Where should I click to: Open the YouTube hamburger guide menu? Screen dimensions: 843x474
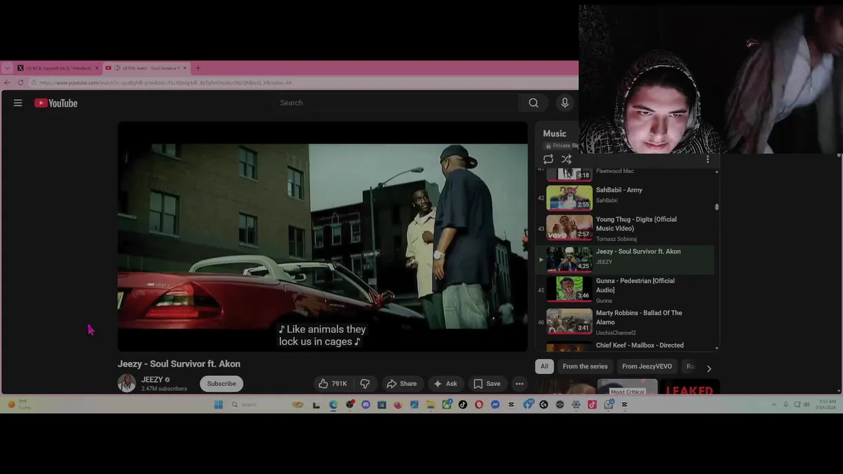[18, 103]
